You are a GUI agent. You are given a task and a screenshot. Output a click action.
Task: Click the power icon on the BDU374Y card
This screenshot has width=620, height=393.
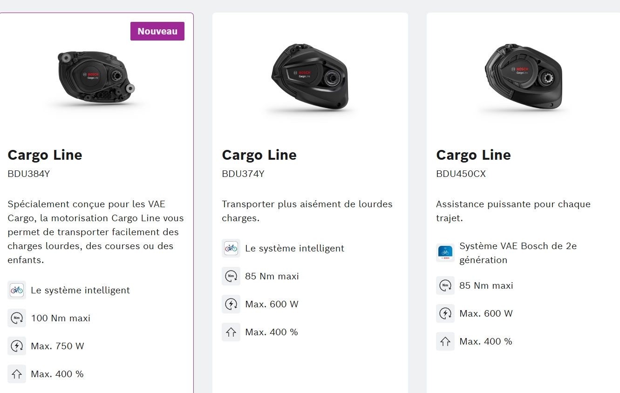231,304
